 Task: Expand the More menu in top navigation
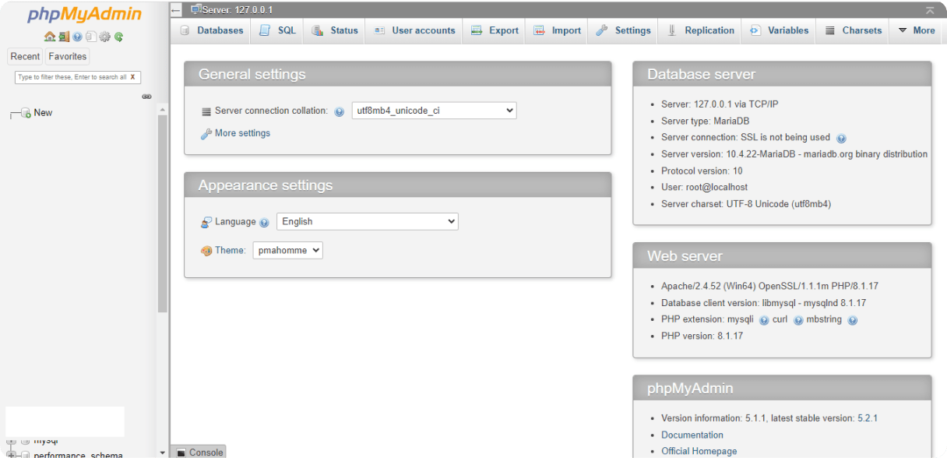click(916, 30)
